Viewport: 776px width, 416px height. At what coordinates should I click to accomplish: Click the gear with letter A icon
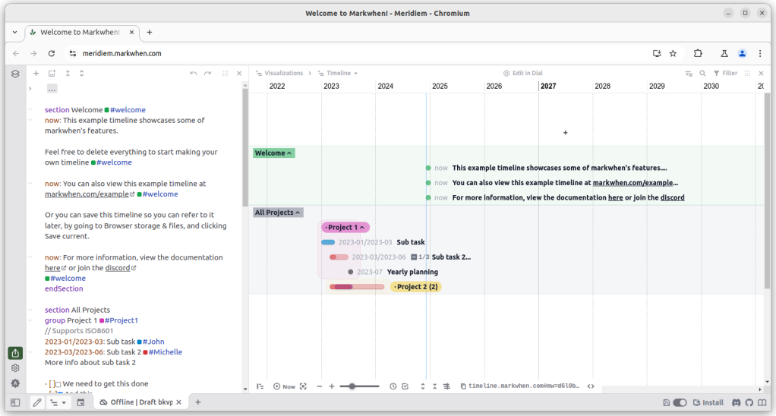coord(15,383)
